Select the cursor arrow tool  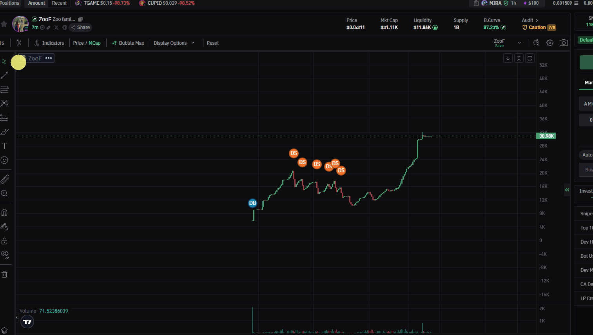tap(4, 62)
